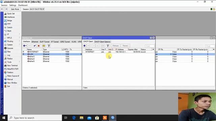This screenshot has width=216, height=121.
Task: Click the DHCP Client Find field
Action: (150, 46)
